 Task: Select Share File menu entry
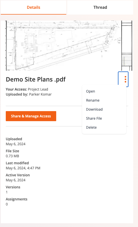pyautogui.click(x=94, y=118)
